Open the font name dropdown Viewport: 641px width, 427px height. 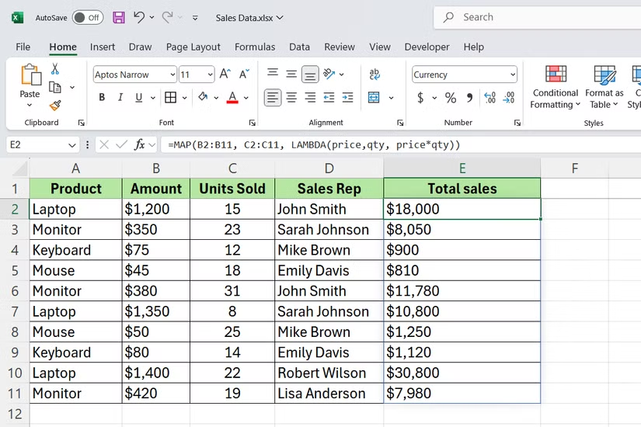coord(172,75)
